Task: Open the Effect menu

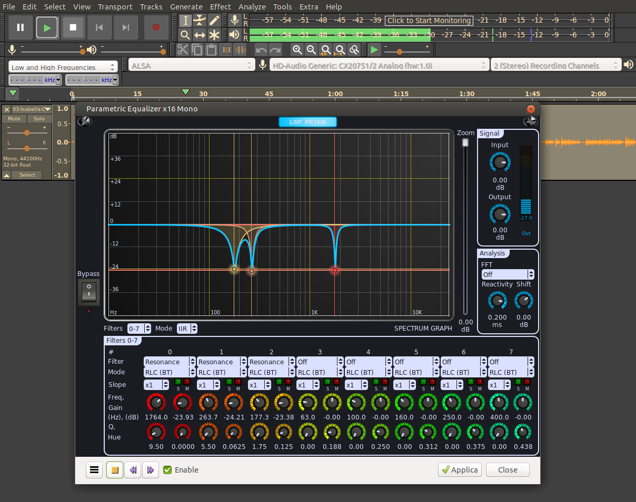Action: (220, 7)
